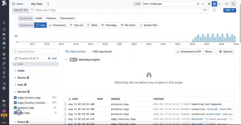
Task: Open the time range dropdown arrow
Action: click(202, 4)
